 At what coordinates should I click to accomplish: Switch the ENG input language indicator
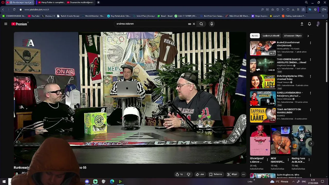(304, 181)
